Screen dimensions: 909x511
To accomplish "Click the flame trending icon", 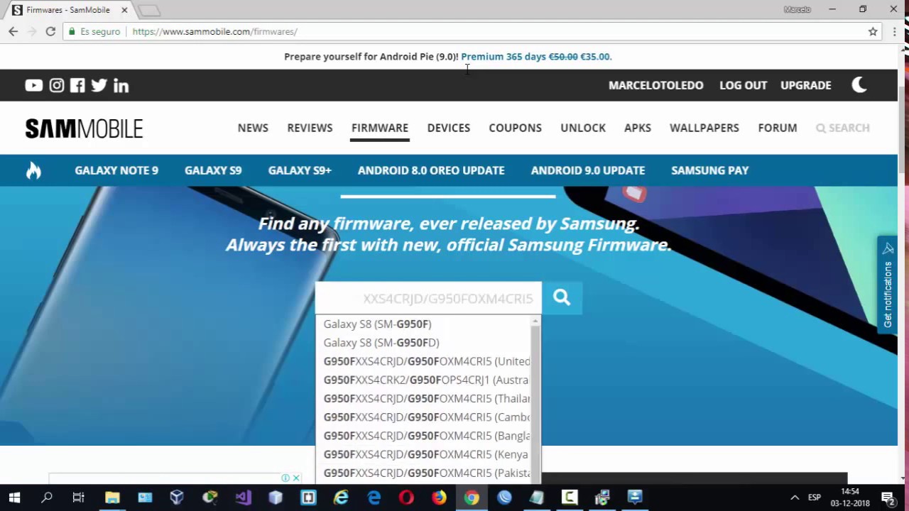I will [33, 170].
